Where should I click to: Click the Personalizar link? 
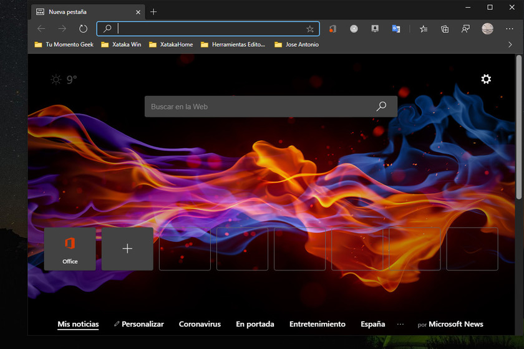pos(138,324)
